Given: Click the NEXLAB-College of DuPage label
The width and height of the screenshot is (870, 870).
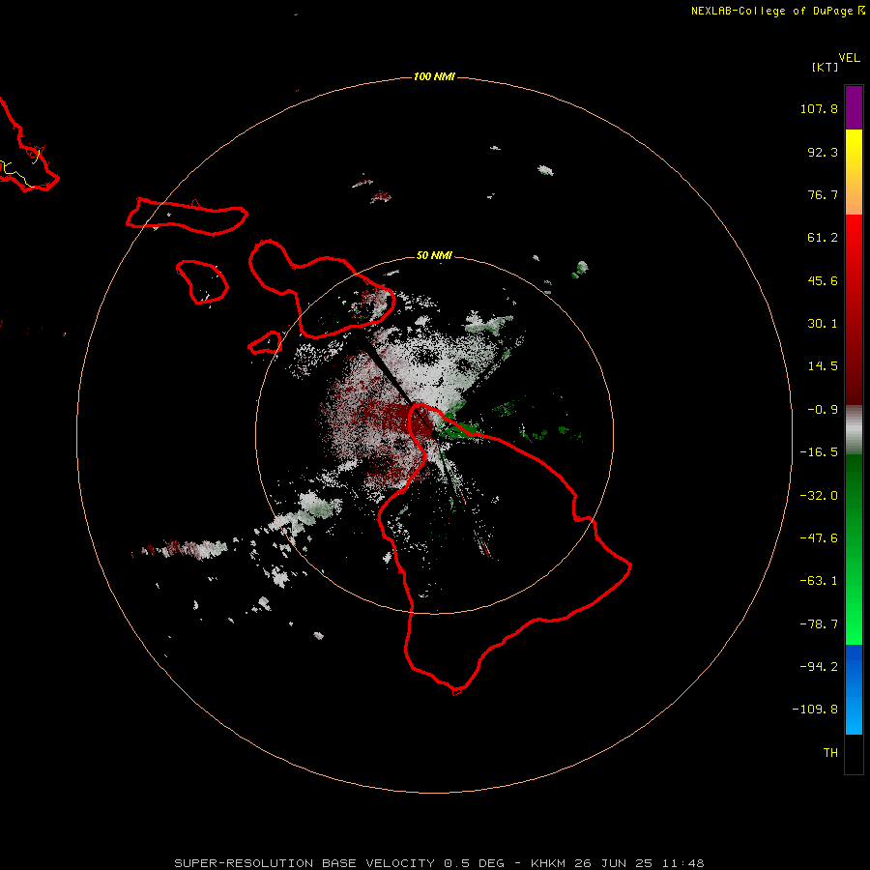Looking at the screenshot, I should point(777,11).
